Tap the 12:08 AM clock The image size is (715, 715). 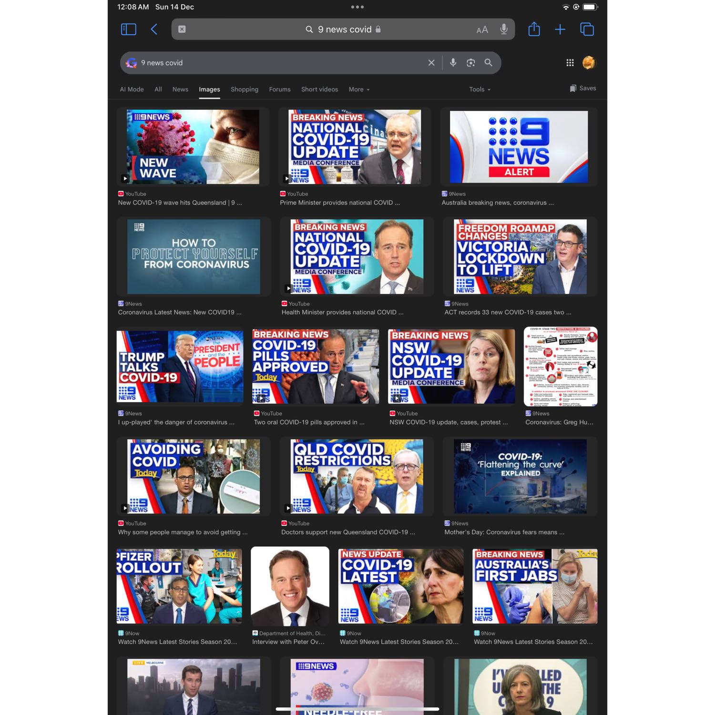coord(133,7)
